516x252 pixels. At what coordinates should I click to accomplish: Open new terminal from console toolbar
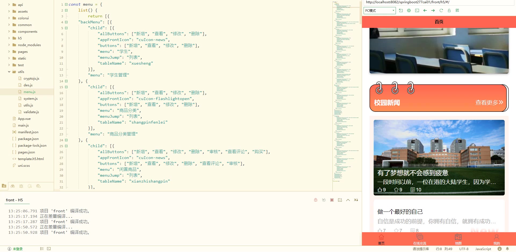[x=340, y=200]
